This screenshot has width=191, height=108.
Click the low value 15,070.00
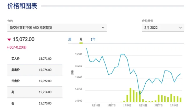coord(45,103)
